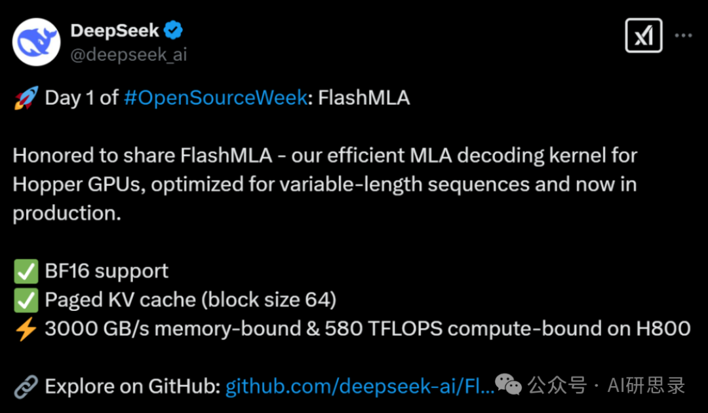Image resolution: width=708 pixels, height=413 pixels.
Task: Click the 'AI研思录' watermark text
Action: coord(646,386)
